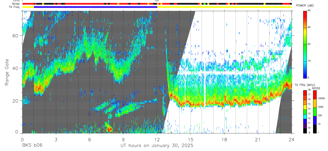Click the '20' label on the POWER scale

pos(310,44)
